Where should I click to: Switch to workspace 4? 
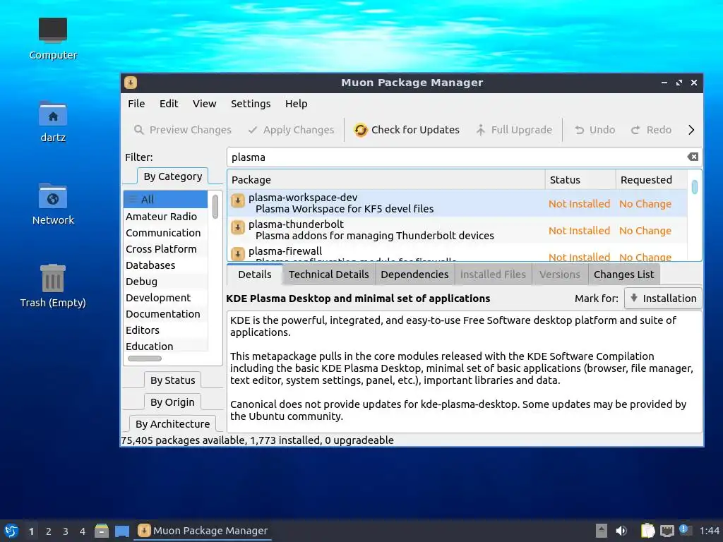pos(83,531)
